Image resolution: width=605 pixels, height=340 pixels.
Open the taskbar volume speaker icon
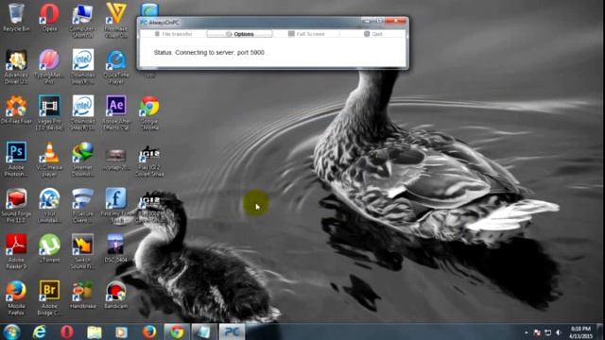[559, 332]
